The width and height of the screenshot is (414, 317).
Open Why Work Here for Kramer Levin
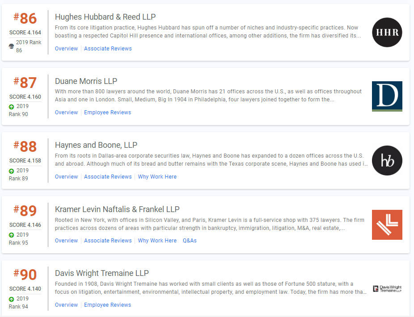157,241
